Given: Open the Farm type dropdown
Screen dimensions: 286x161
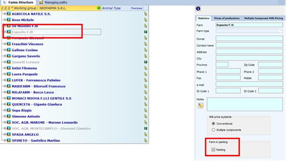Looking at the screenshot, I should pos(281,31).
